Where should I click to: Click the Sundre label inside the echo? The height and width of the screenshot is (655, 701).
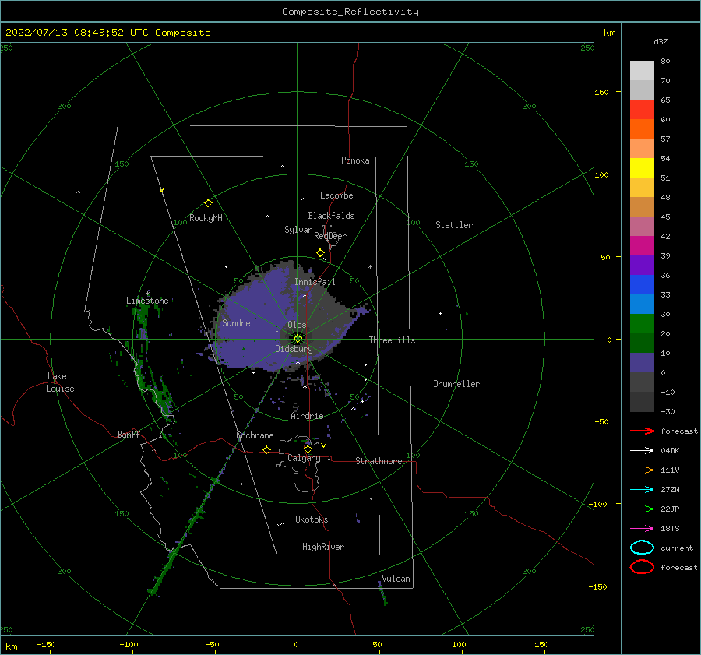click(x=236, y=322)
